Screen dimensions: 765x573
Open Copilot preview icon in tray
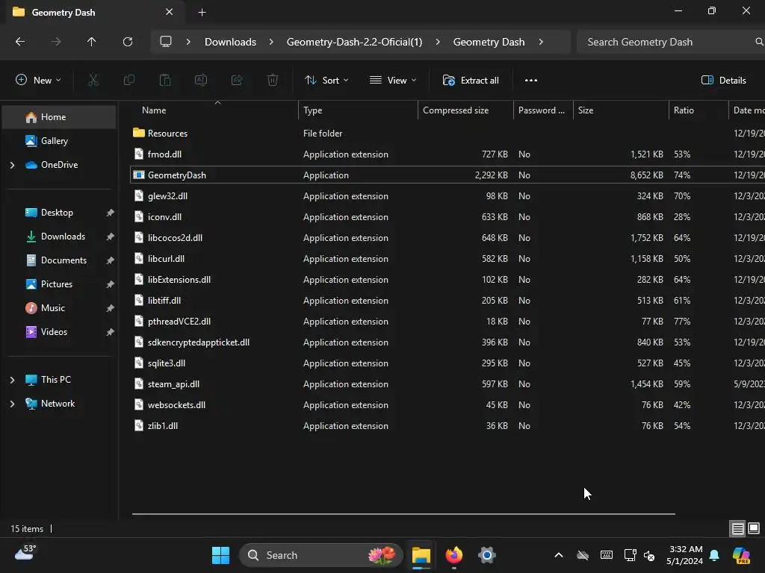741,555
